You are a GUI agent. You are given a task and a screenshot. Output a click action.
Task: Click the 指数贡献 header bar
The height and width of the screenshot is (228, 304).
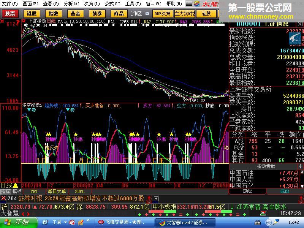[x=266, y=166]
